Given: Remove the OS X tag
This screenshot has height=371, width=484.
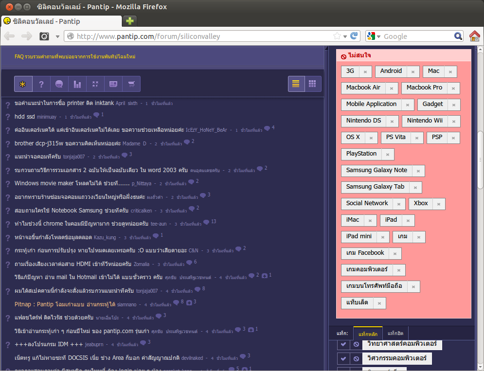Looking at the screenshot, I should (371, 138).
